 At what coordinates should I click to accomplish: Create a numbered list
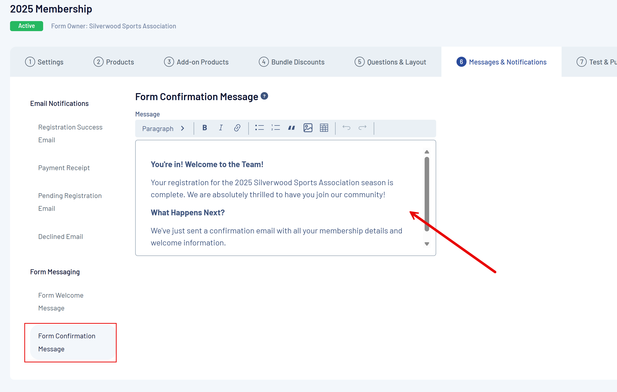pyautogui.click(x=275, y=128)
